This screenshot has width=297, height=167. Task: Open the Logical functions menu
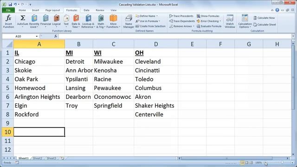(57, 21)
